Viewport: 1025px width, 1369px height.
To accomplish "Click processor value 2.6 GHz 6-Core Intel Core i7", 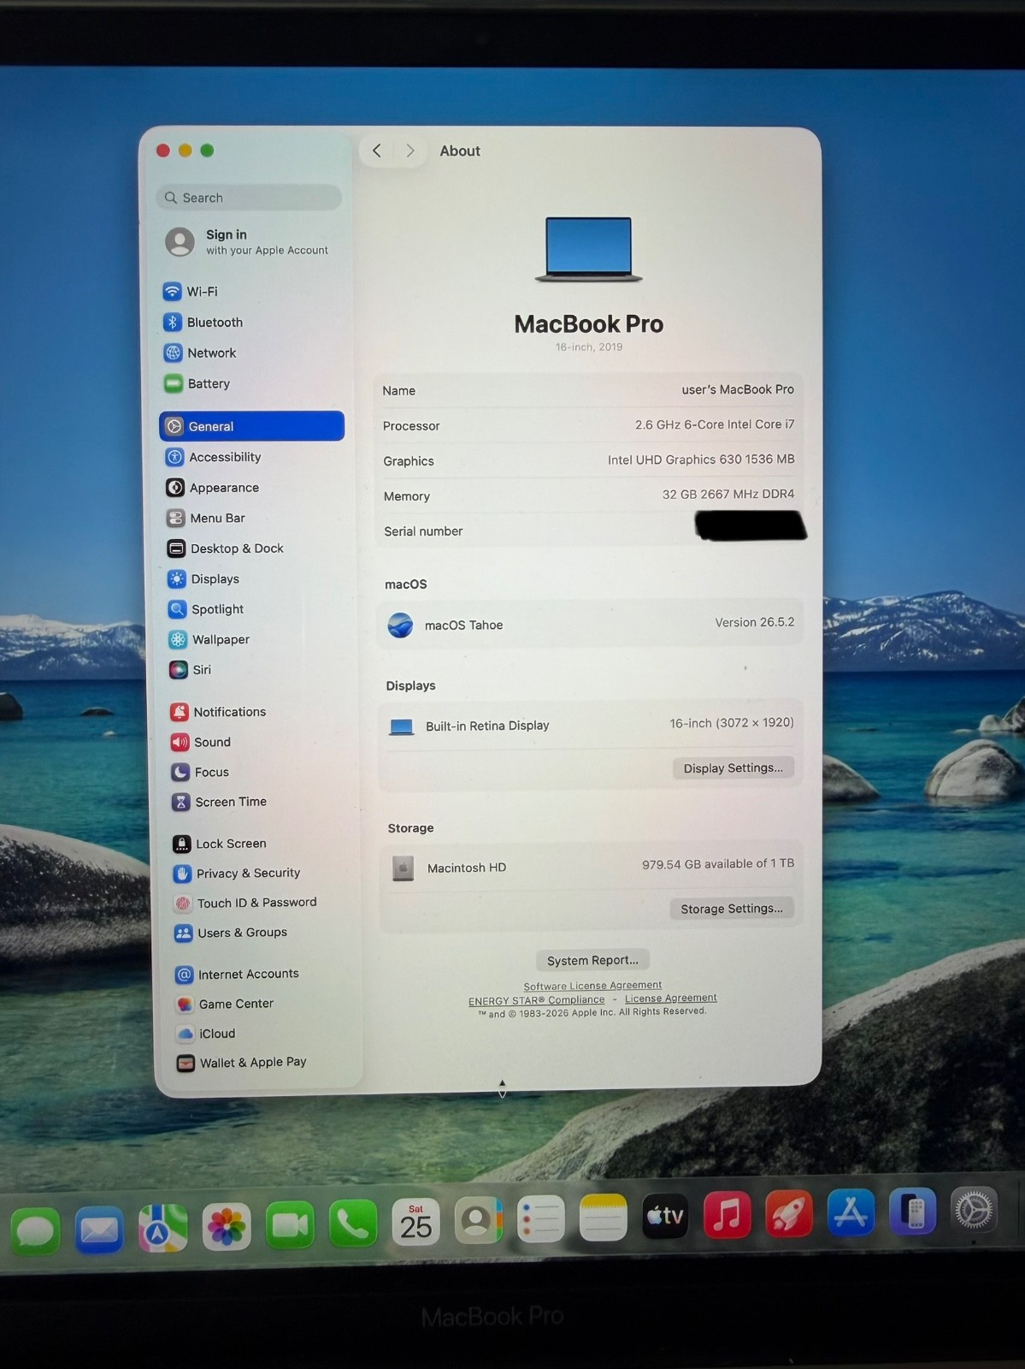I will pos(715,424).
